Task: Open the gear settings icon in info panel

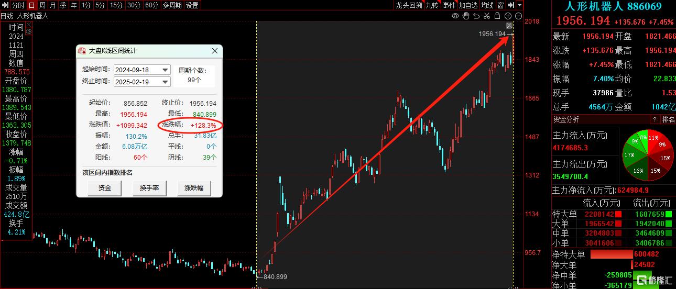Action: (29, 32)
